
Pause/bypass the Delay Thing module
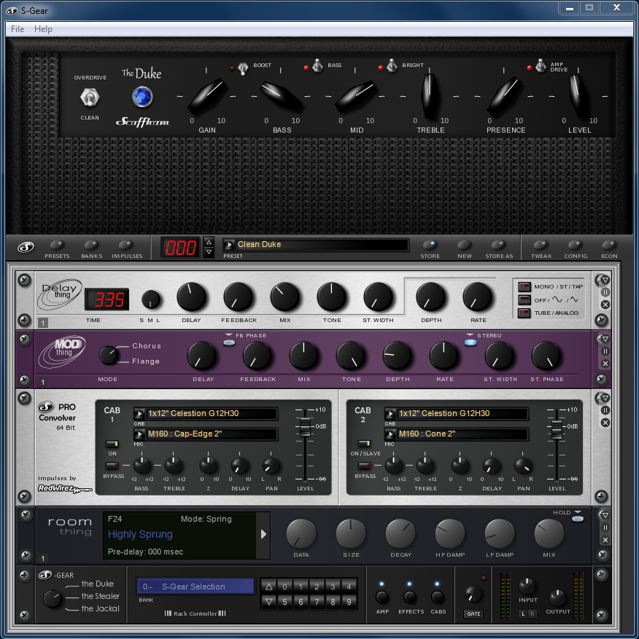click(605, 292)
